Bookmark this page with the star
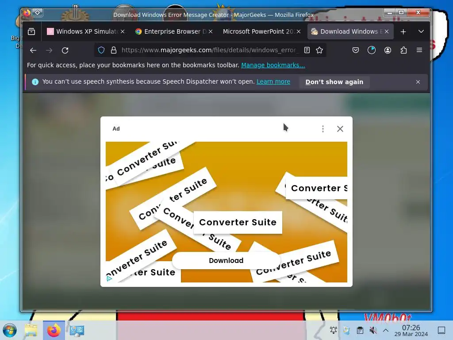Viewport: 453px width, 340px height. click(319, 50)
